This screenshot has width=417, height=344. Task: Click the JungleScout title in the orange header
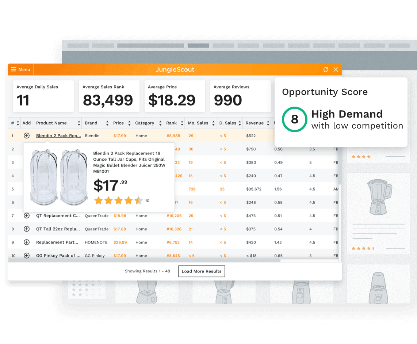175,69
